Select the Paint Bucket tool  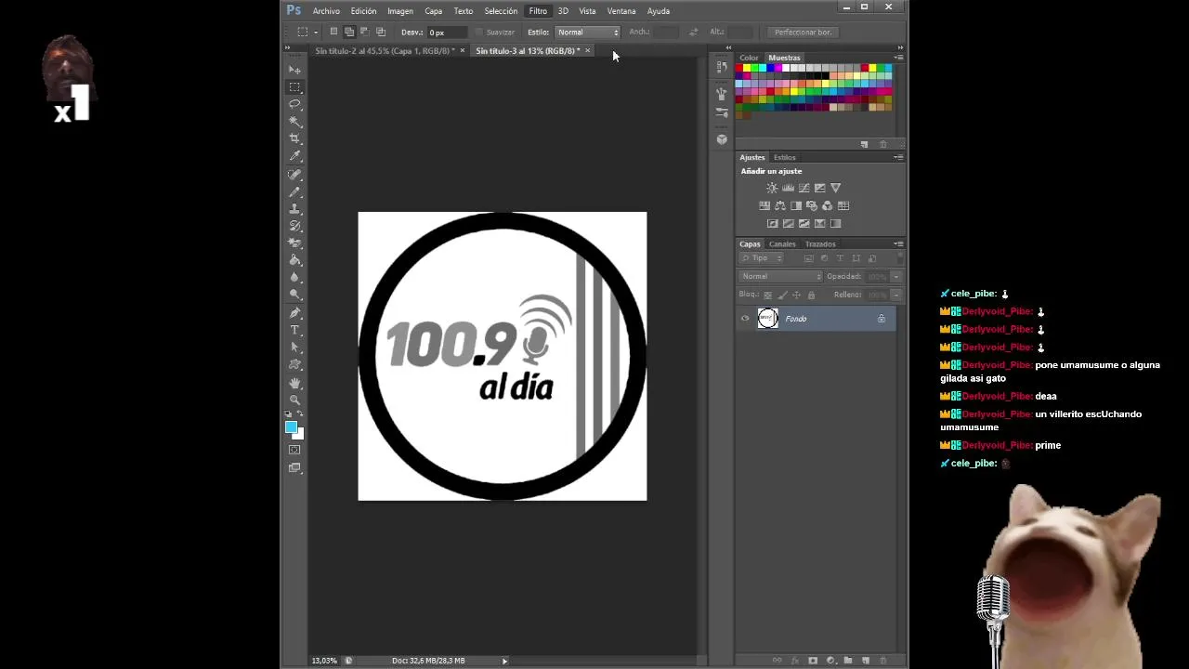click(294, 260)
